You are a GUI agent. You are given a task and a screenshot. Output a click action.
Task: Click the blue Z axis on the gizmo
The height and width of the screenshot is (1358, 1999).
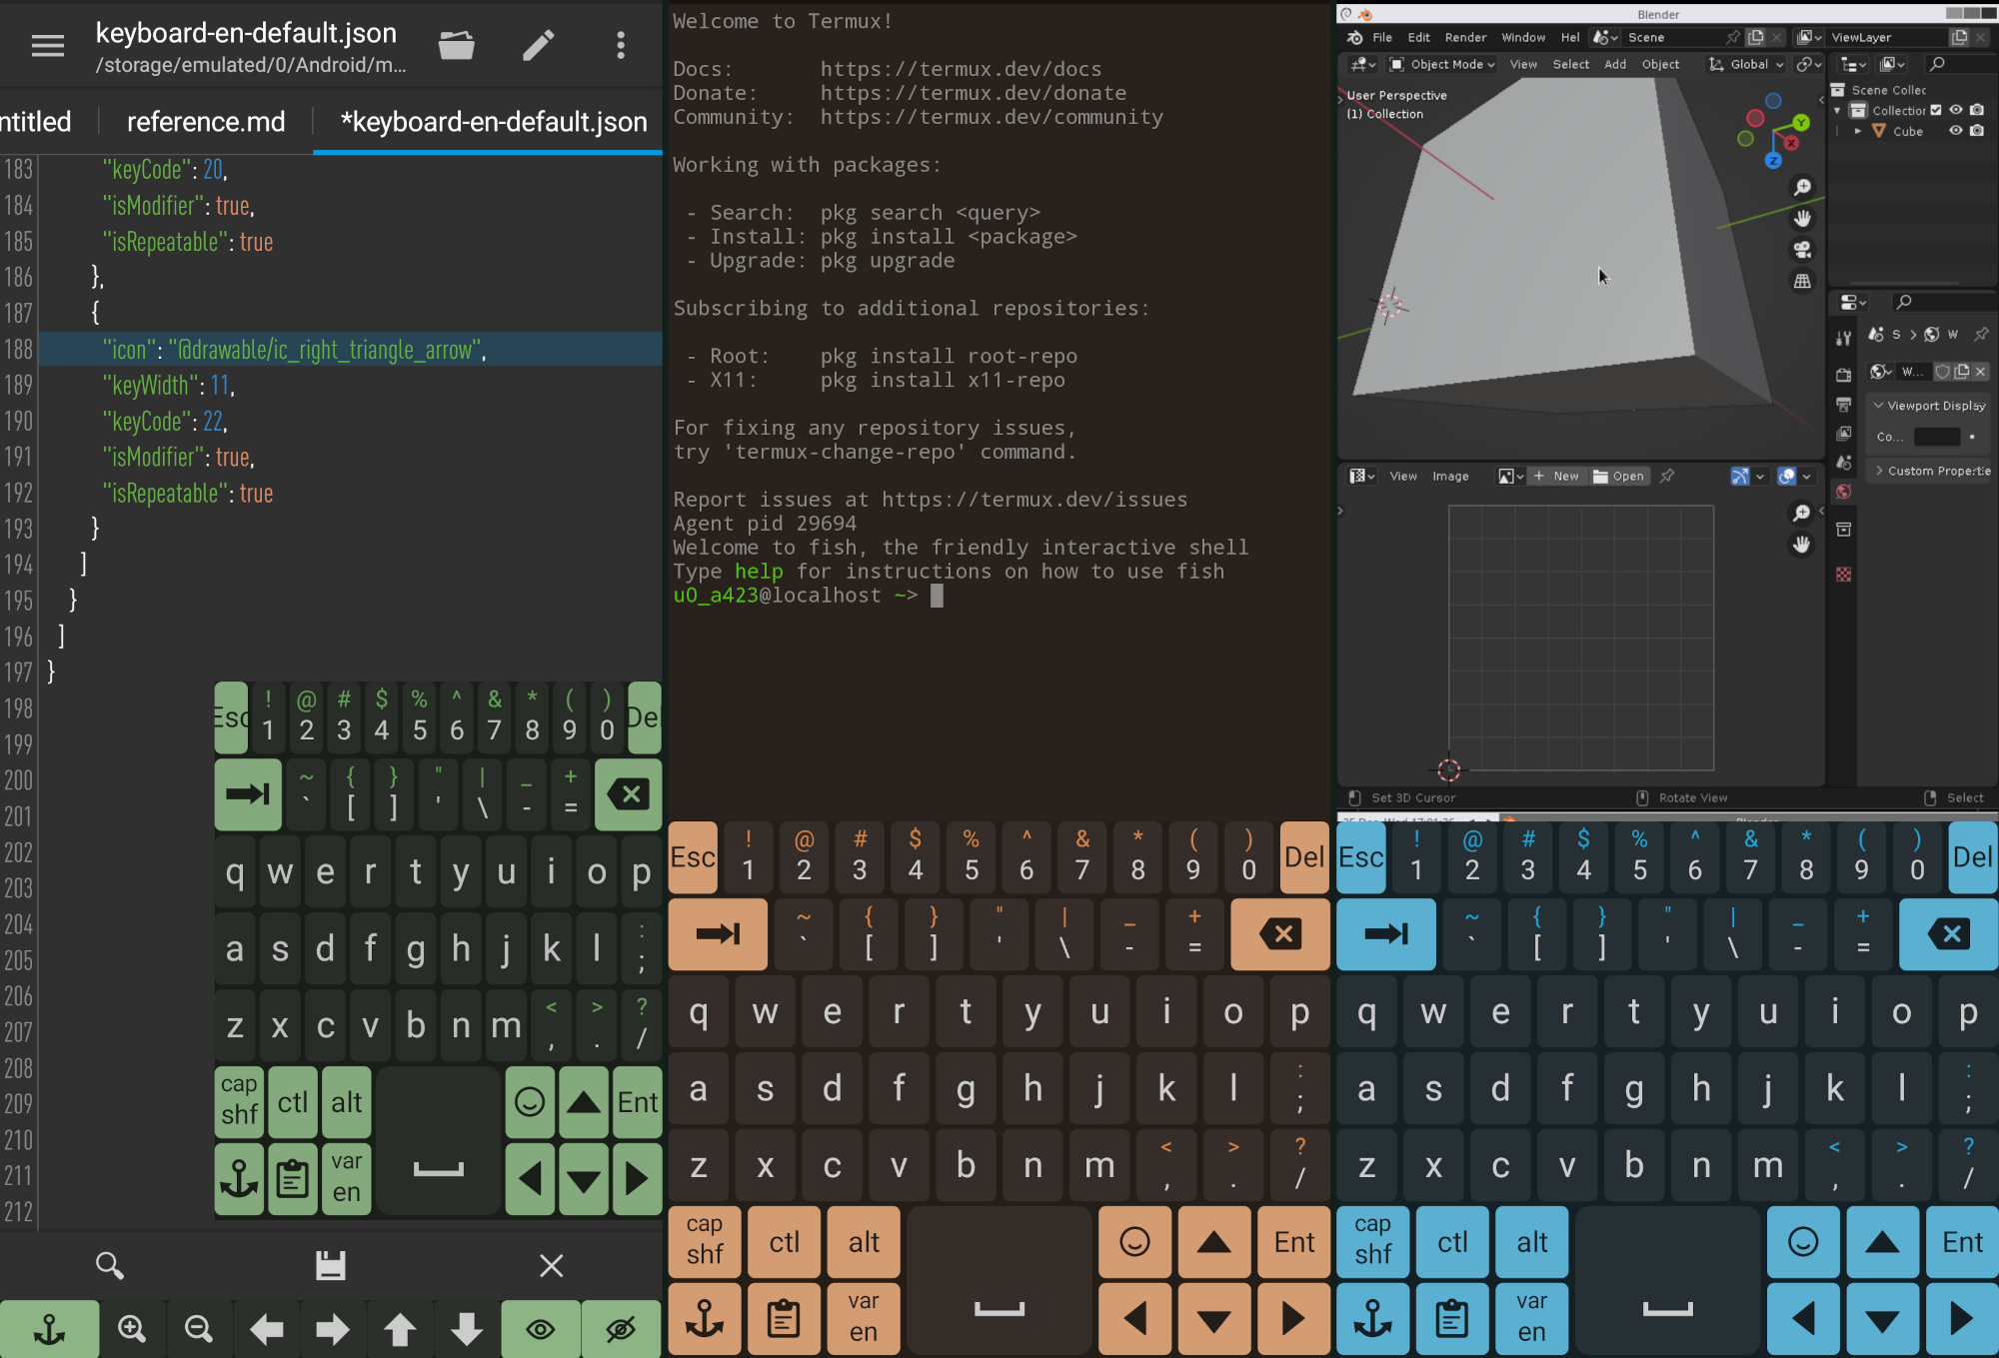pyautogui.click(x=1773, y=160)
